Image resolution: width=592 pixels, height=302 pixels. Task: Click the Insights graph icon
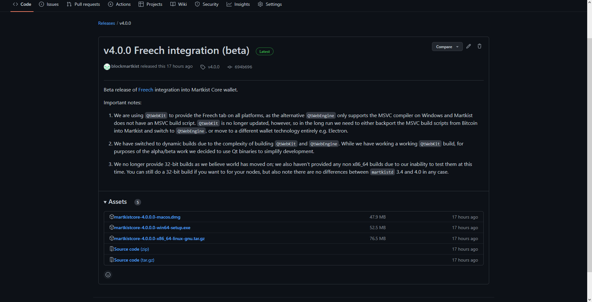pos(229,4)
